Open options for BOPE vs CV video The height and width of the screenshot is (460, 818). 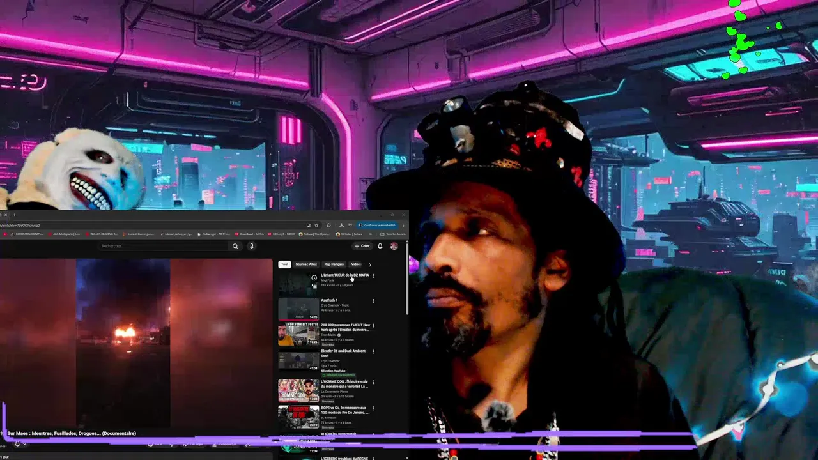[x=374, y=408]
